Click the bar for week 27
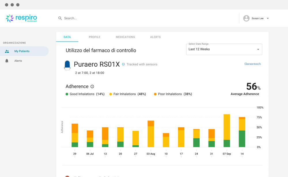Screen dimensions: 288x177 click(x=136, y=139)
